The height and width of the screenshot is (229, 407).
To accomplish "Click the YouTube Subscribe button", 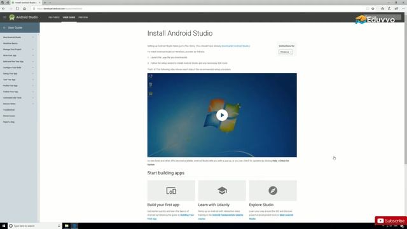I will coord(391,221).
